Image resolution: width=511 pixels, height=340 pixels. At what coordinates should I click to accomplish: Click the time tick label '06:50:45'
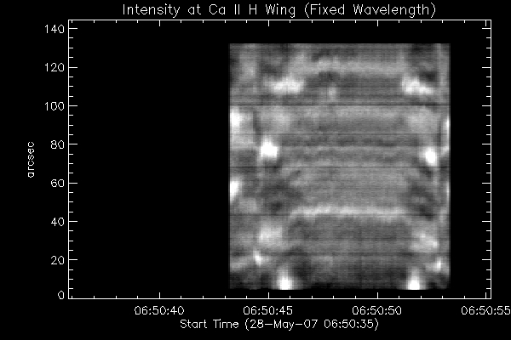[268, 310]
